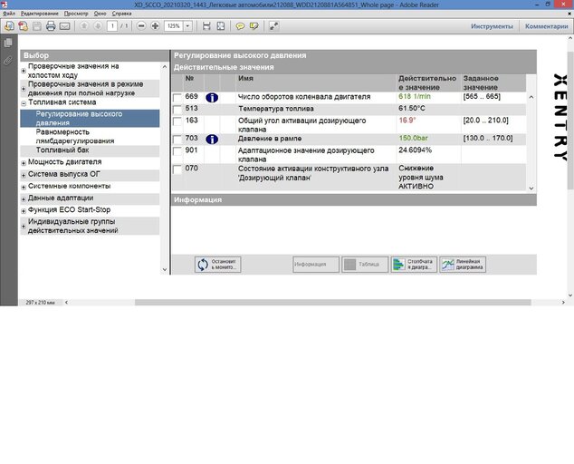574x464 pixels.
Task: Check the box for row 513
Action: (177, 110)
